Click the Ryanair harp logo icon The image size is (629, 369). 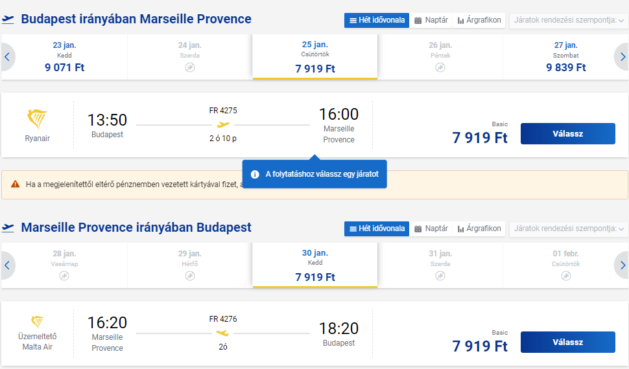coord(38,119)
